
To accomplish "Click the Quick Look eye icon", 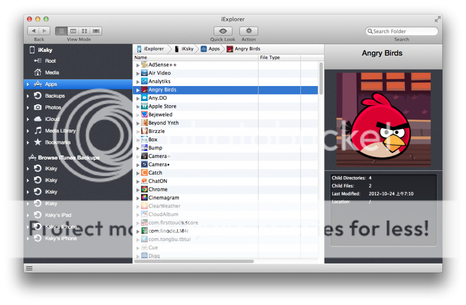I will pos(223,31).
